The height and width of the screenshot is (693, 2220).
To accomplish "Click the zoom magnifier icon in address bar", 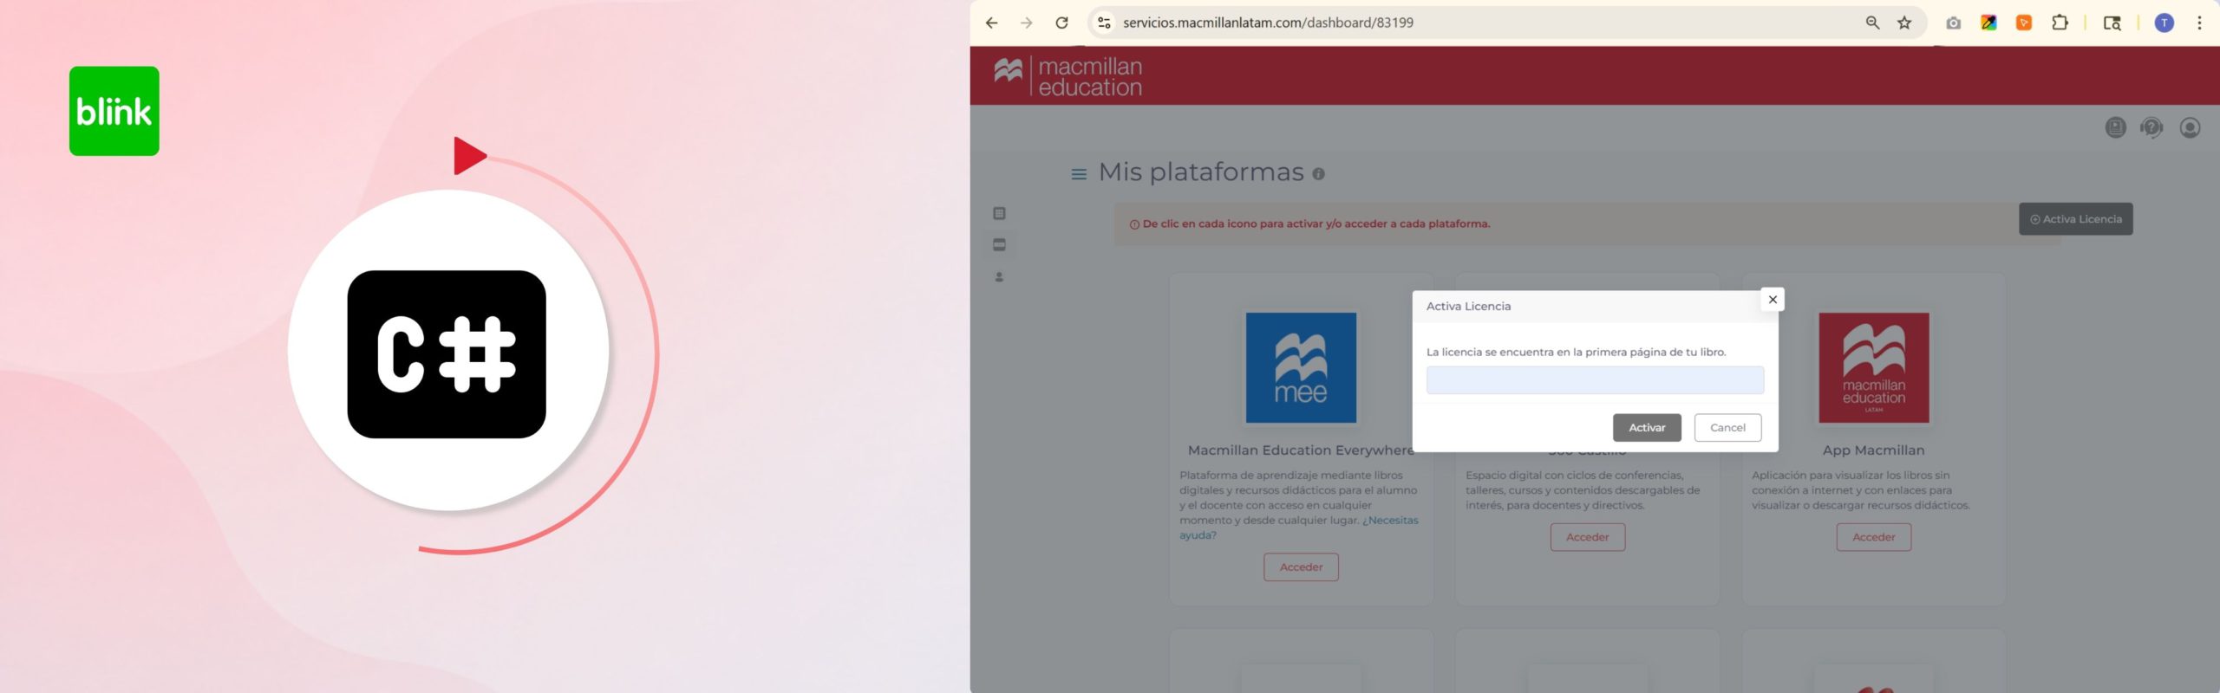I will (x=1872, y=23).
